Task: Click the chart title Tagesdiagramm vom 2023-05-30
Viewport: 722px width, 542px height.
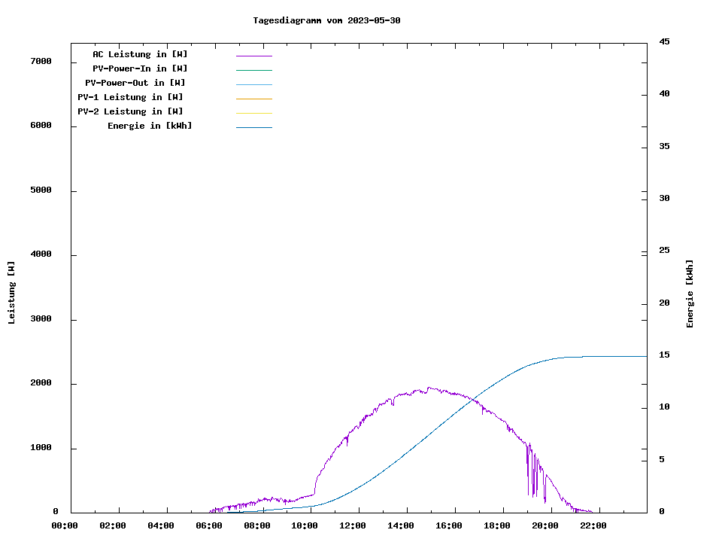Action: click(x=326, y=20)
